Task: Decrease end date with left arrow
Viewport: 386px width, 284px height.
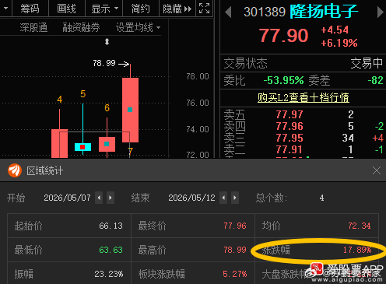Action: coord(223,198)
